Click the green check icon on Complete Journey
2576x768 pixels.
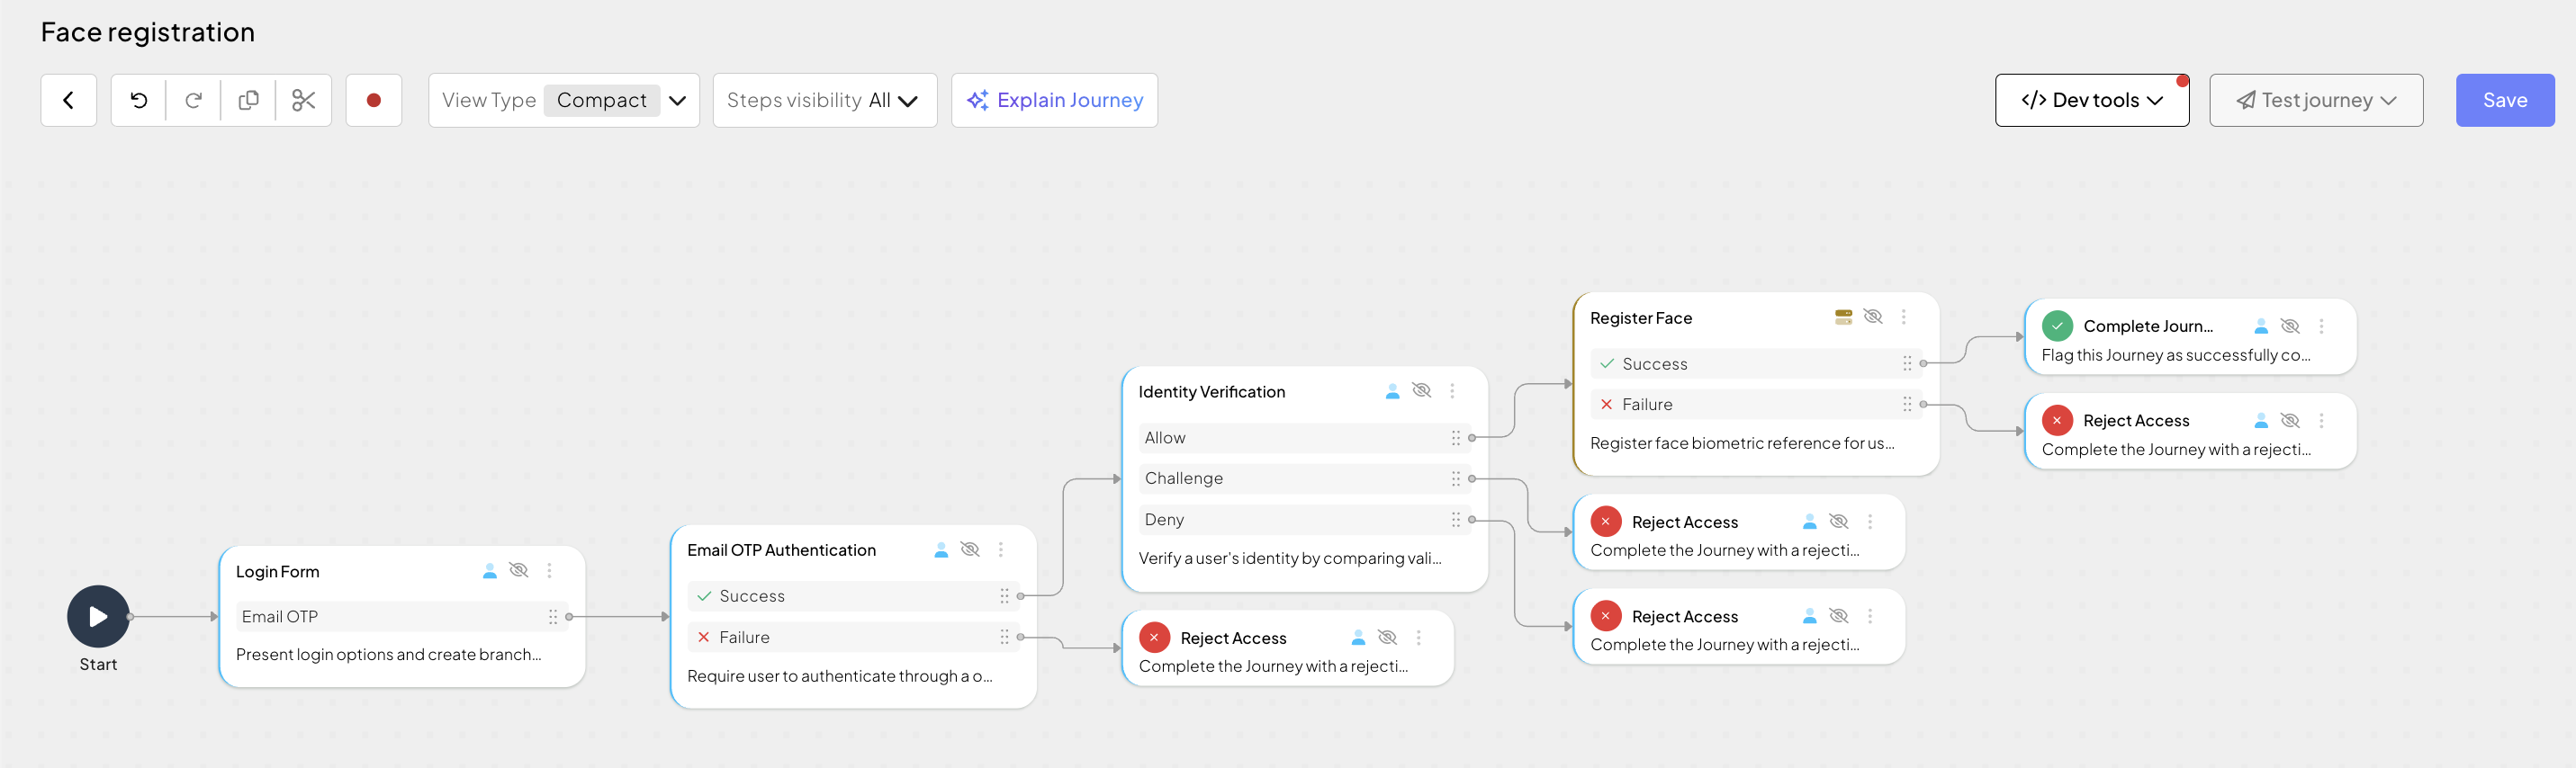pyautogui.click(x=2057, y=326)
